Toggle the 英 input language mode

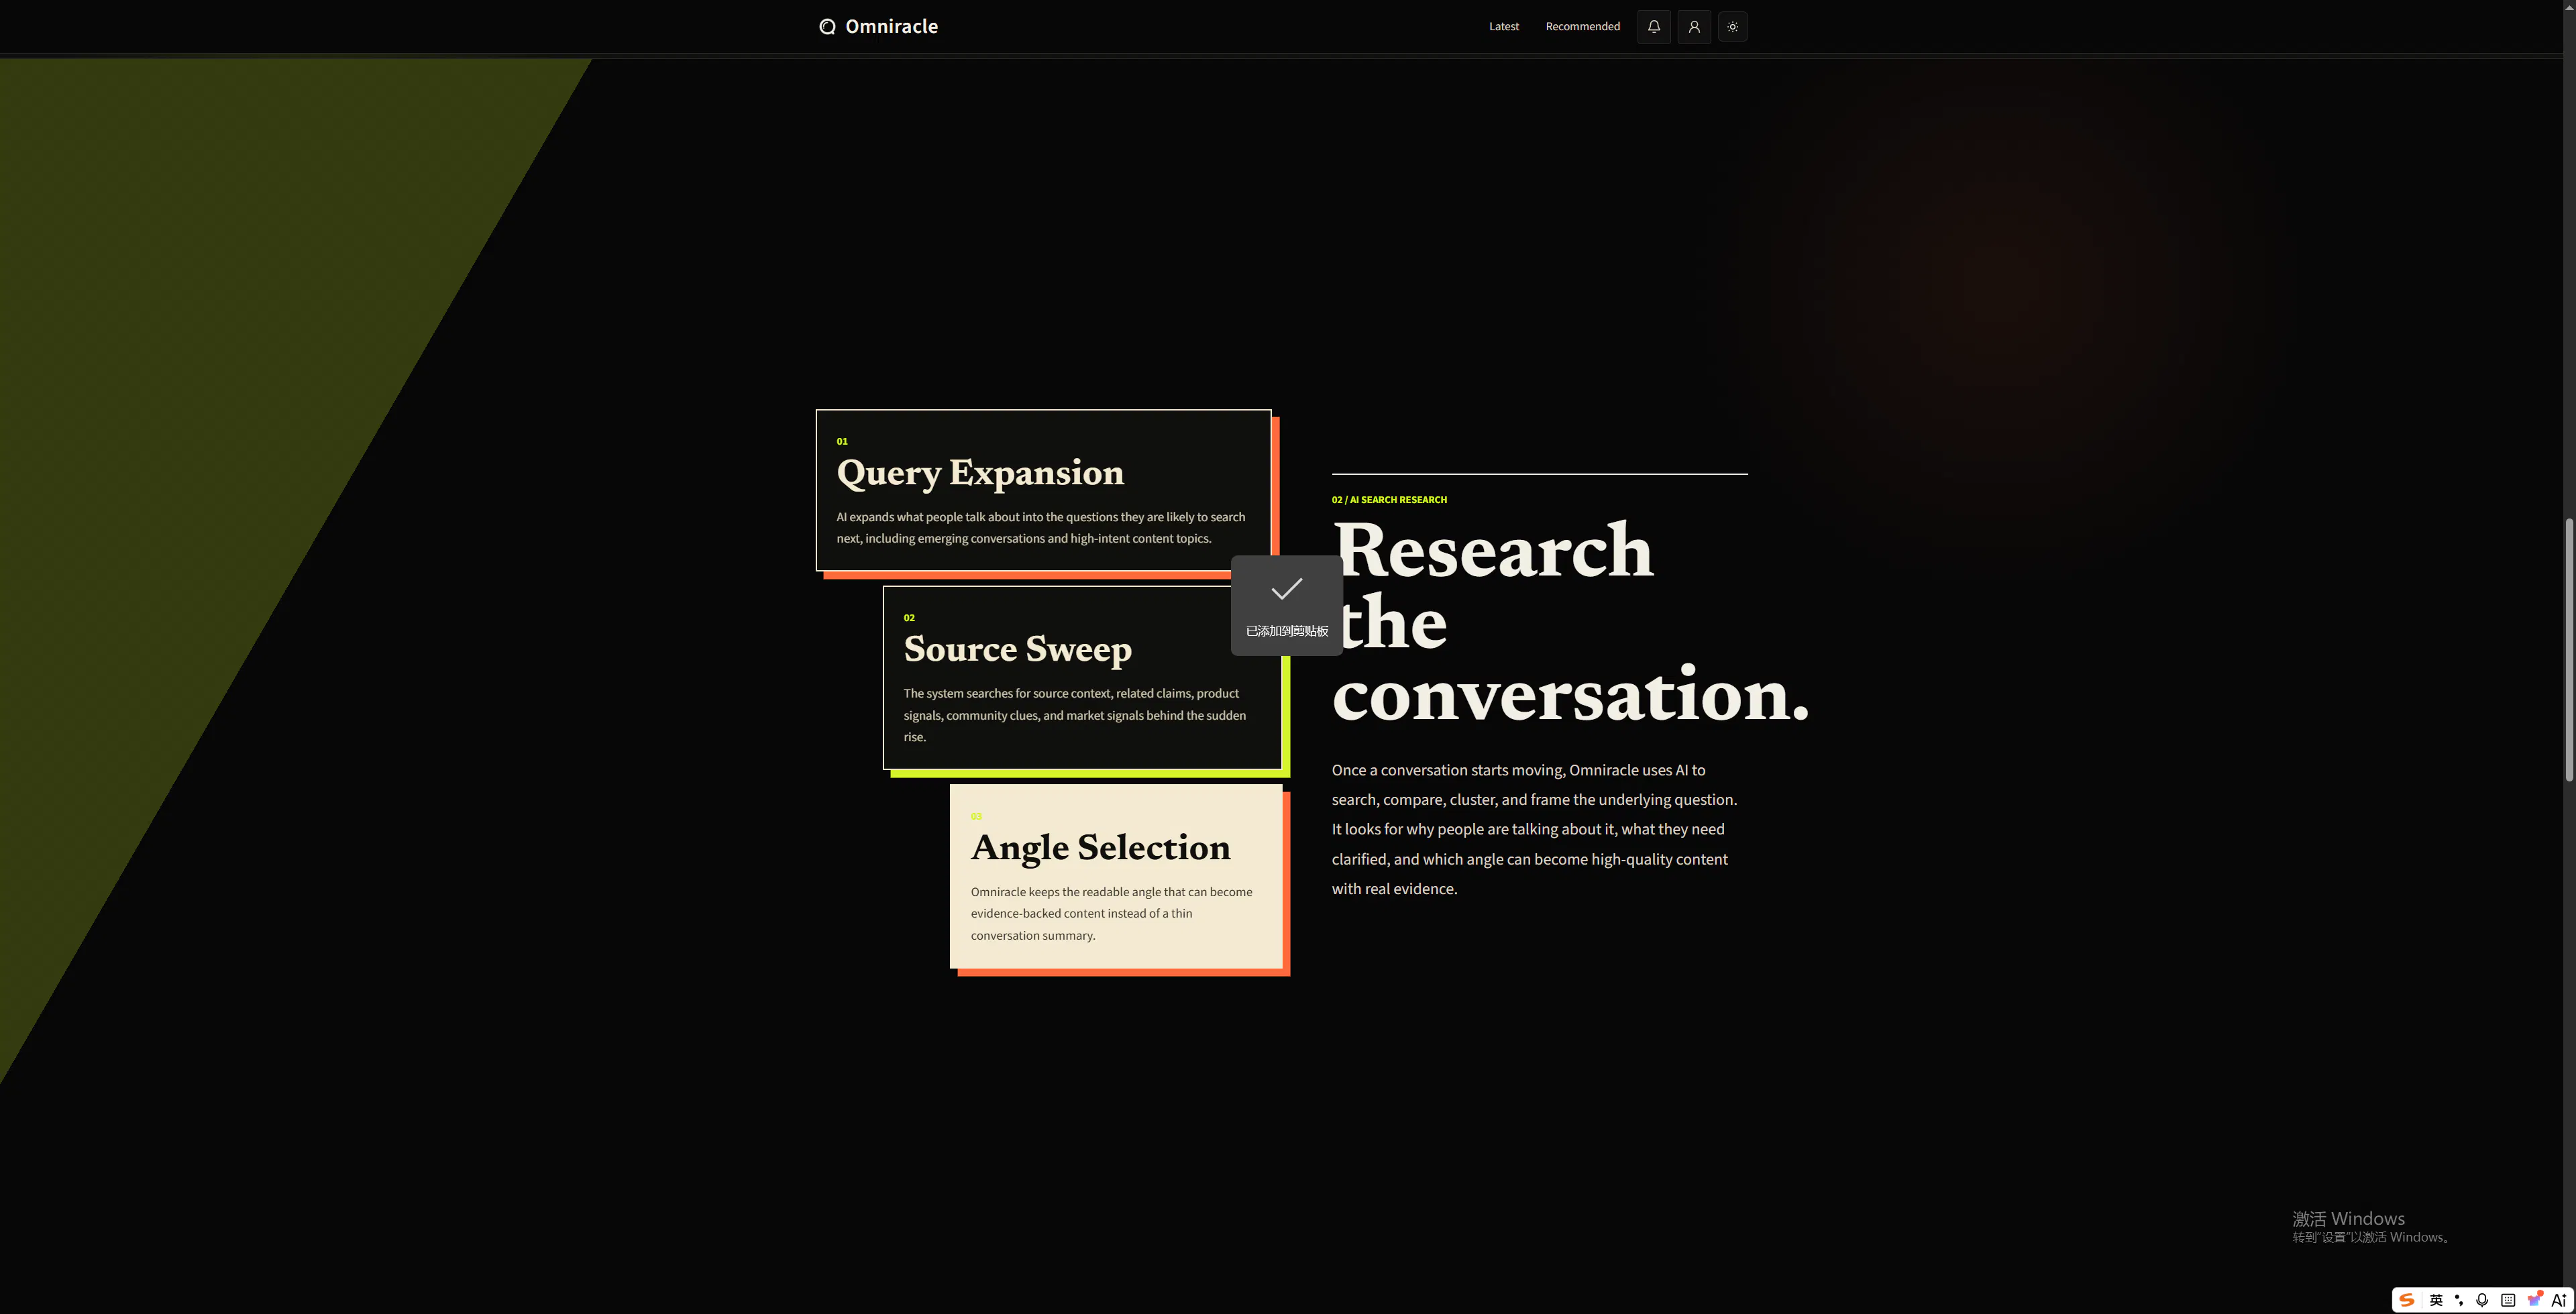2436,1300
